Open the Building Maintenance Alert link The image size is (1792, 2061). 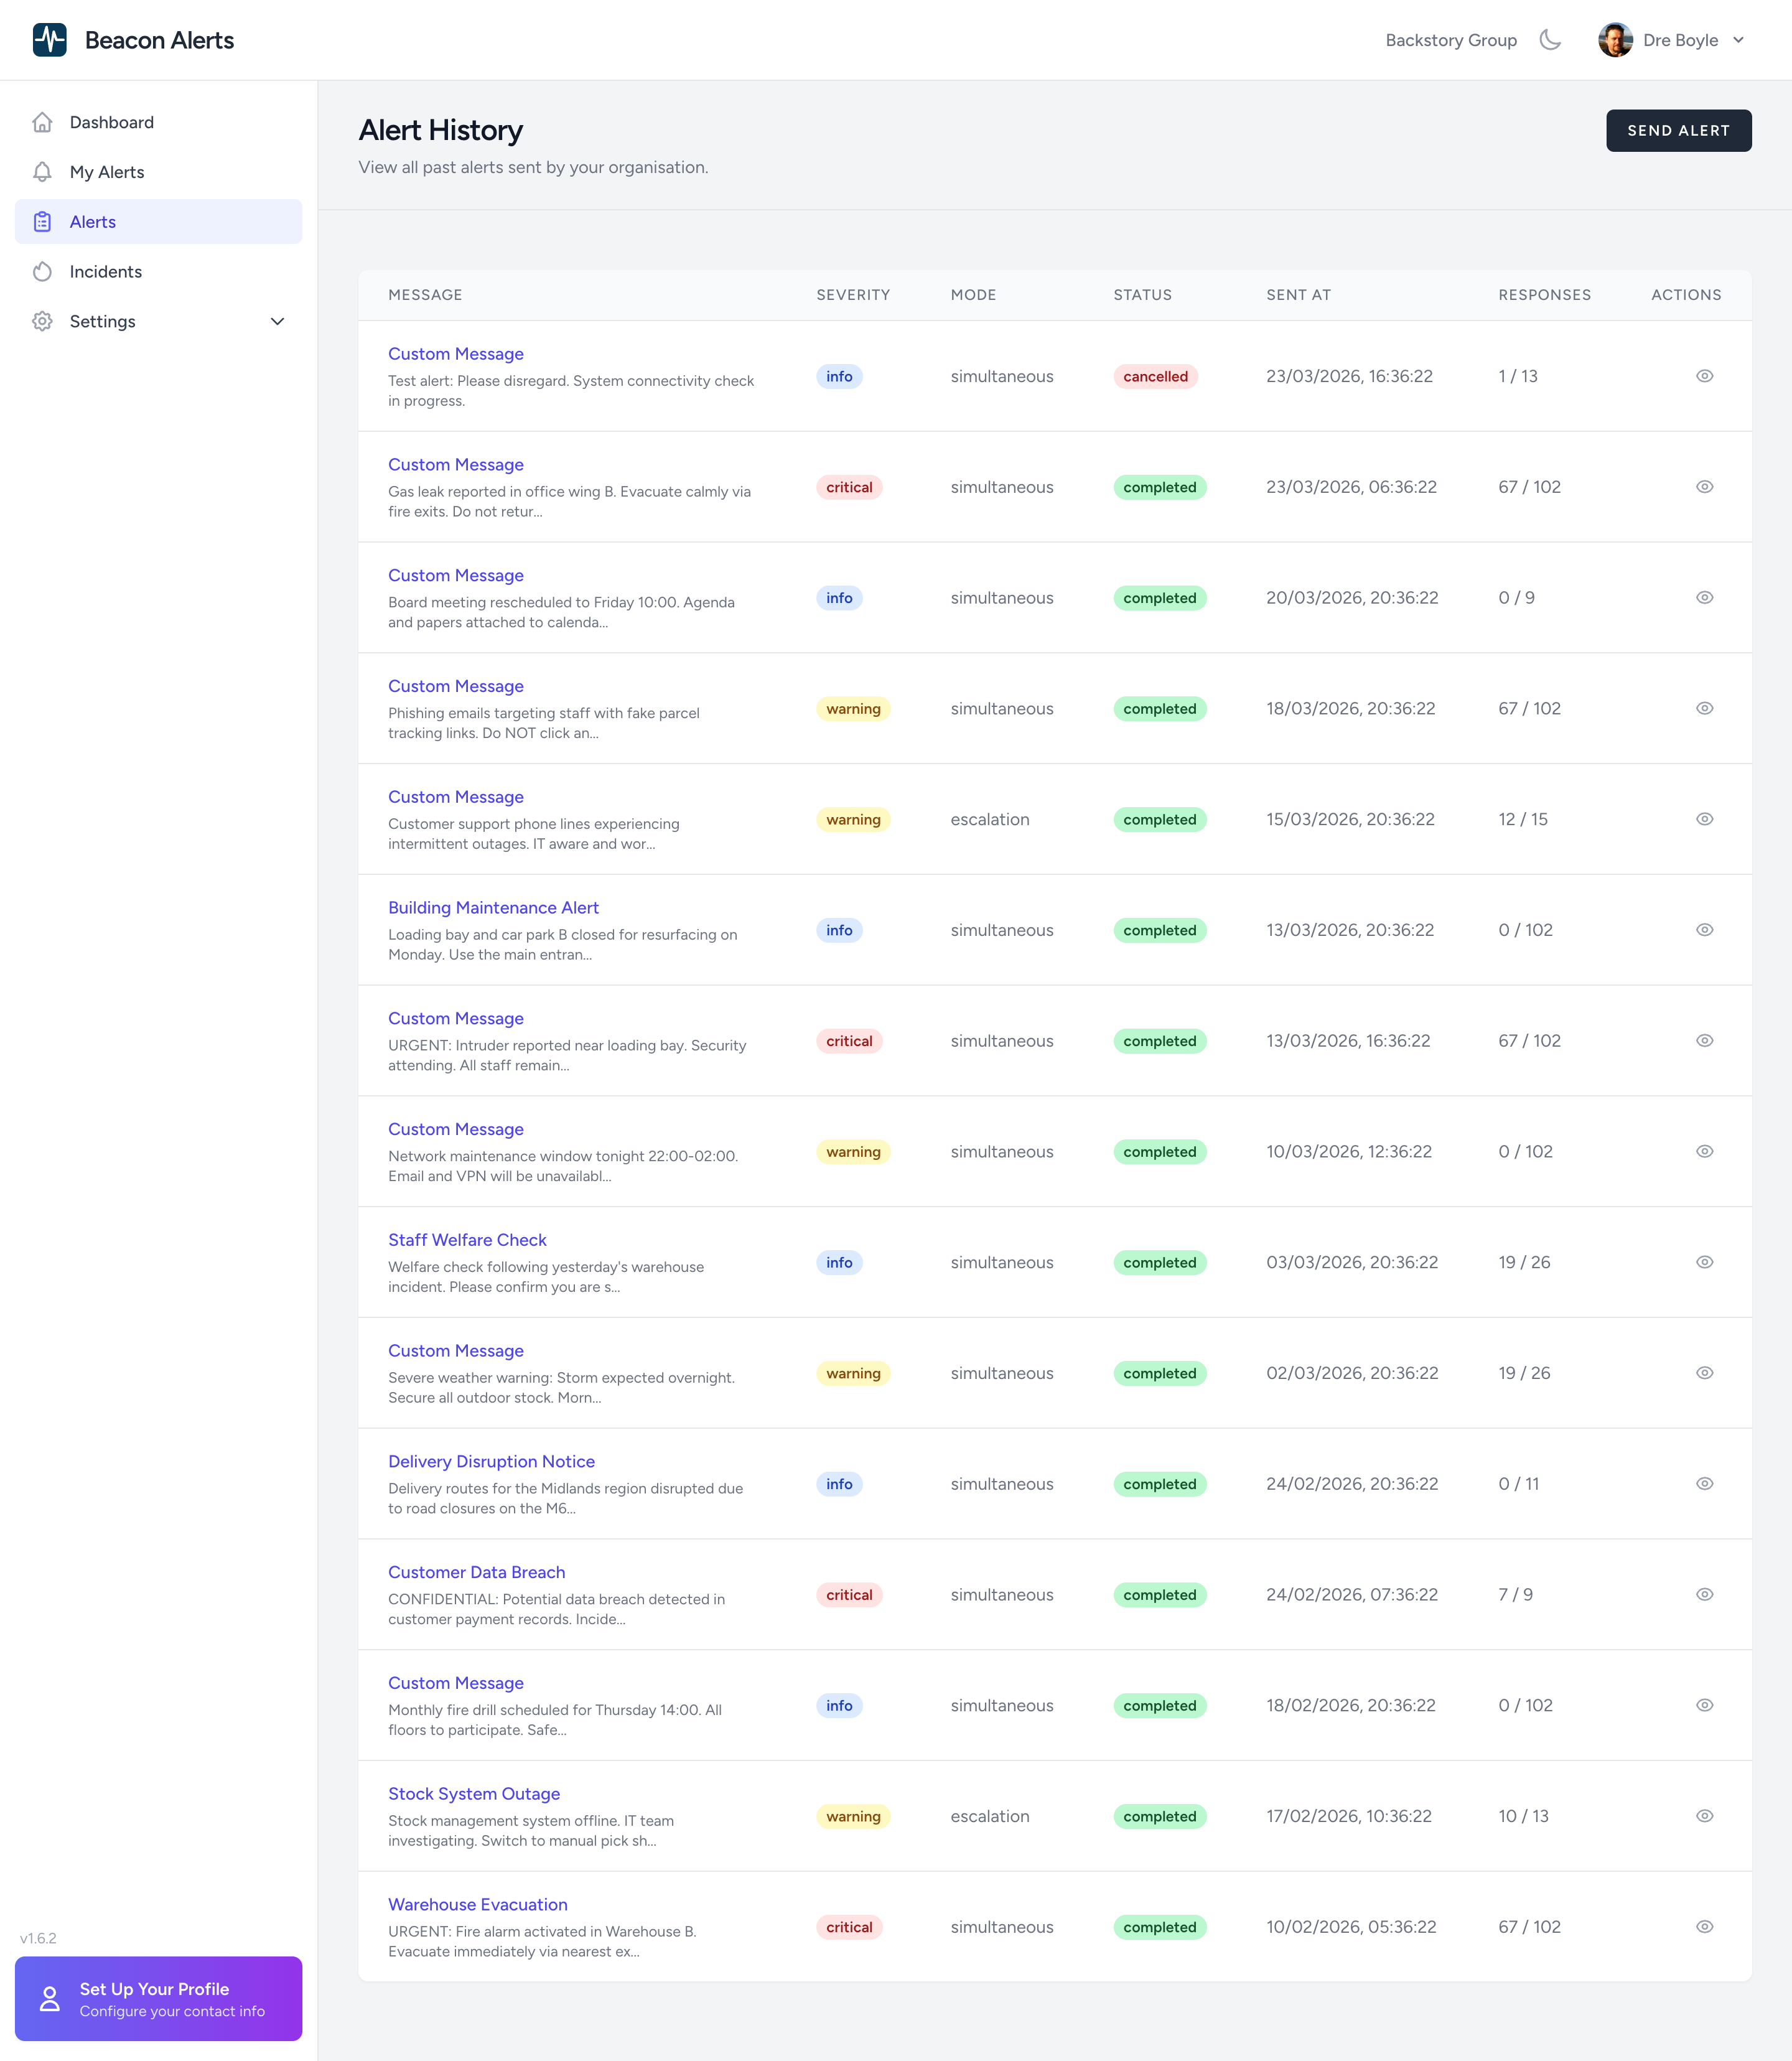[493, 907]
